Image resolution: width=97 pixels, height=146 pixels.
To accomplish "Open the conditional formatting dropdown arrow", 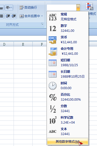I will coord(89,18).
